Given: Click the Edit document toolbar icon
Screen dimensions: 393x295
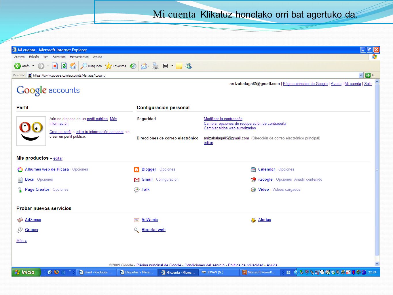Looking at the screenshot, I should click(x=166, y=66).
